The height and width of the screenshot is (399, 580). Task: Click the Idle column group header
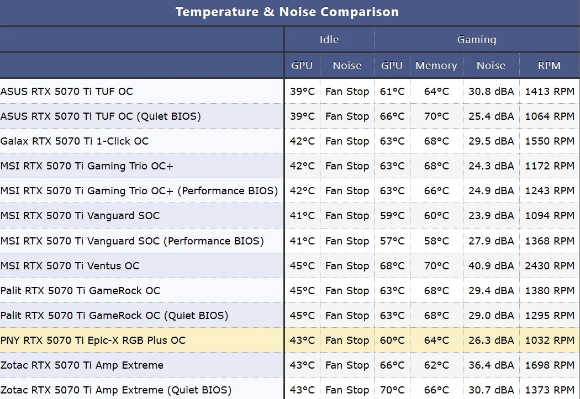click(x=329, y=40)
